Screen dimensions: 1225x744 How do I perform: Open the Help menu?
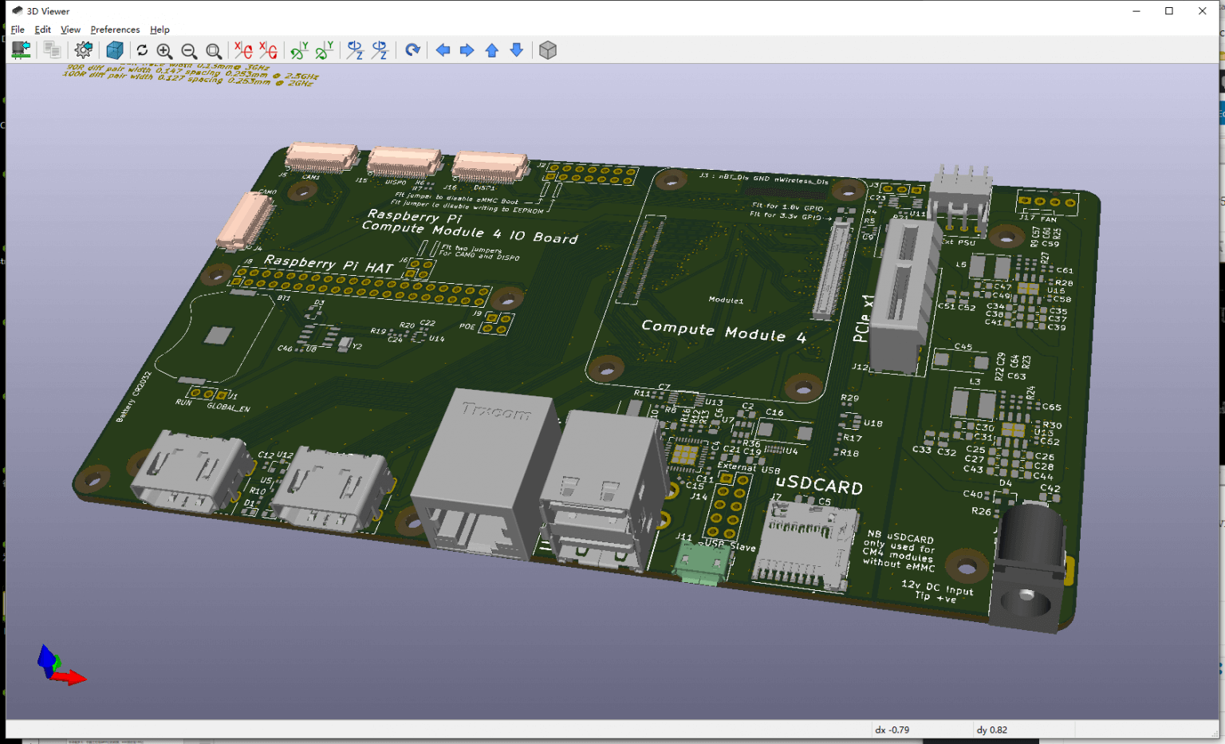(x=160, y=30)
